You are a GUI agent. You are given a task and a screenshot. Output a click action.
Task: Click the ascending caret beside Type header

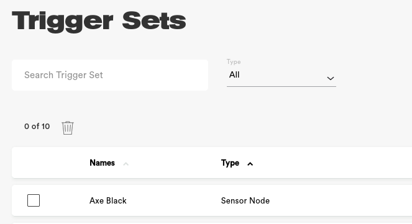pos(250,164)
